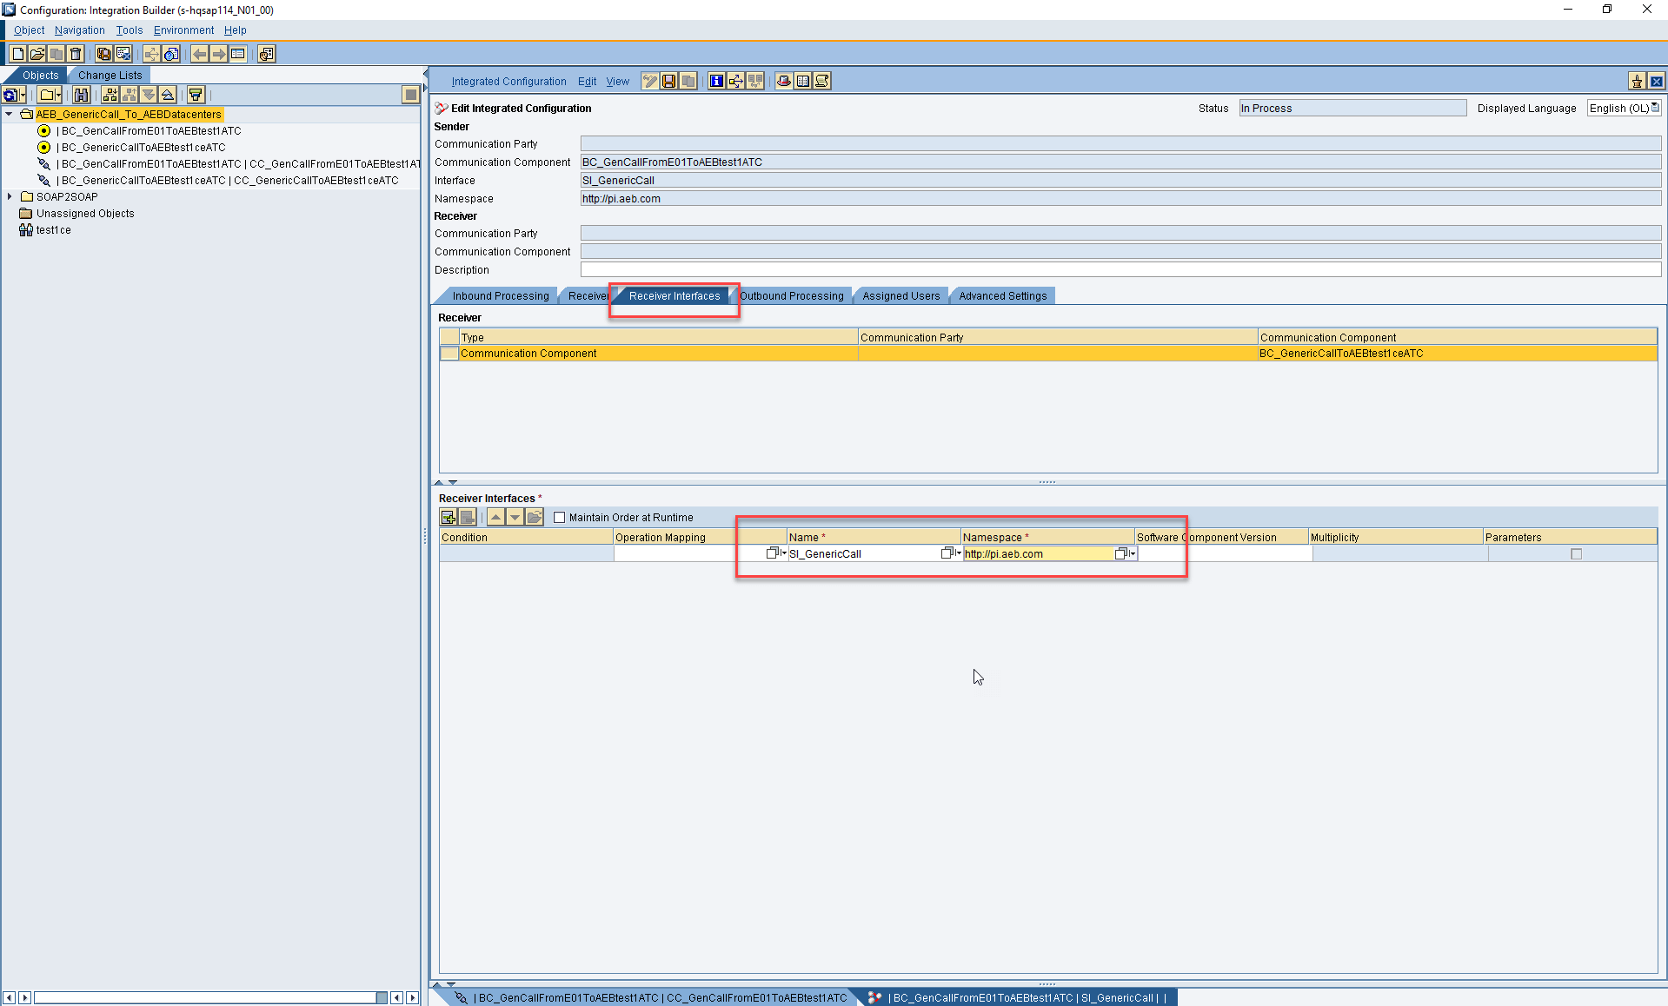This screenshot has height=1006, width=1668.
Task: Save the integrated configuration with the floppy disk icon
Action: [x=668, y=81]
